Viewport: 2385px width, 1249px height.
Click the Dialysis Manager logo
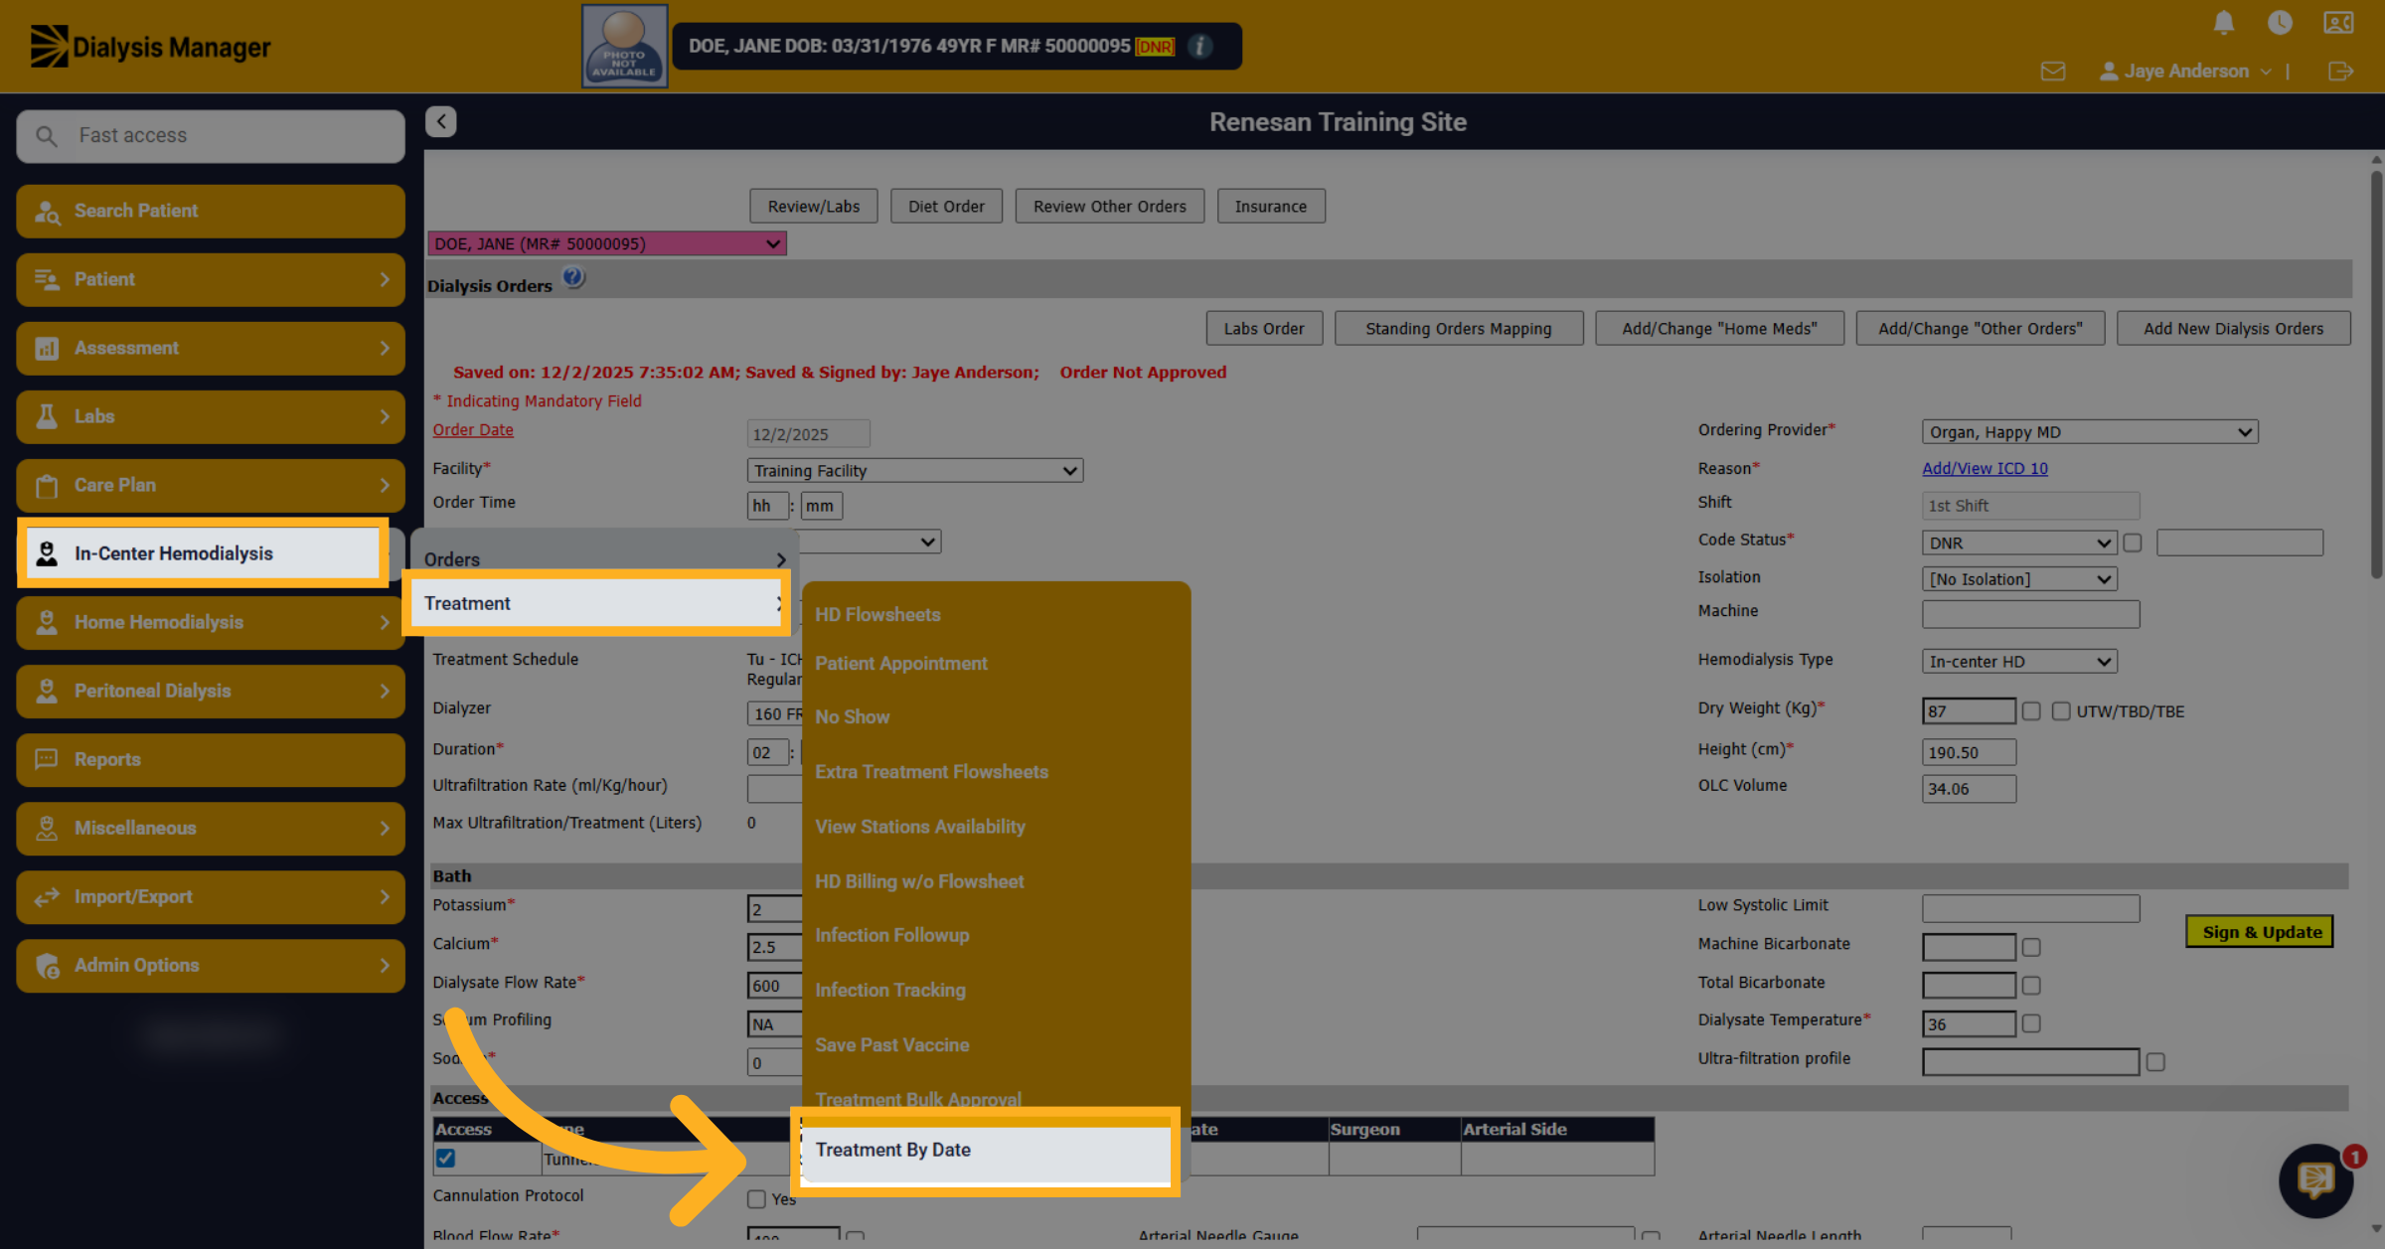(151, 46)
